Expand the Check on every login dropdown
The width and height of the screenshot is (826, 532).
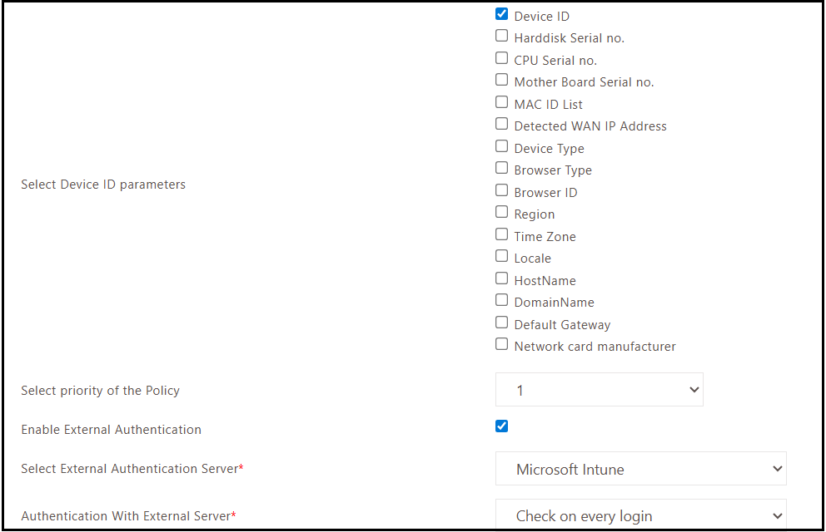coord(640,515)
